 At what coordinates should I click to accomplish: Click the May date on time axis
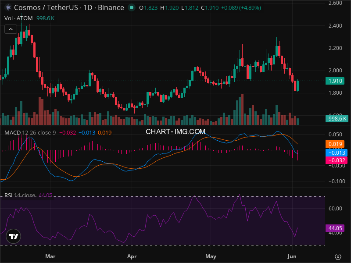tap(211, 256)
